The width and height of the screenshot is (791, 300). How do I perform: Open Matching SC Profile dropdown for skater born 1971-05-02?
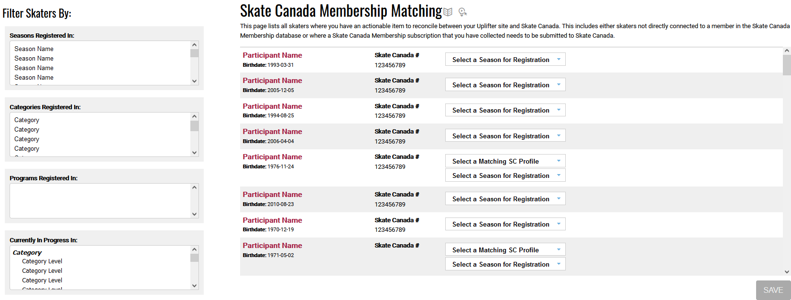click(x=505, y=249)
